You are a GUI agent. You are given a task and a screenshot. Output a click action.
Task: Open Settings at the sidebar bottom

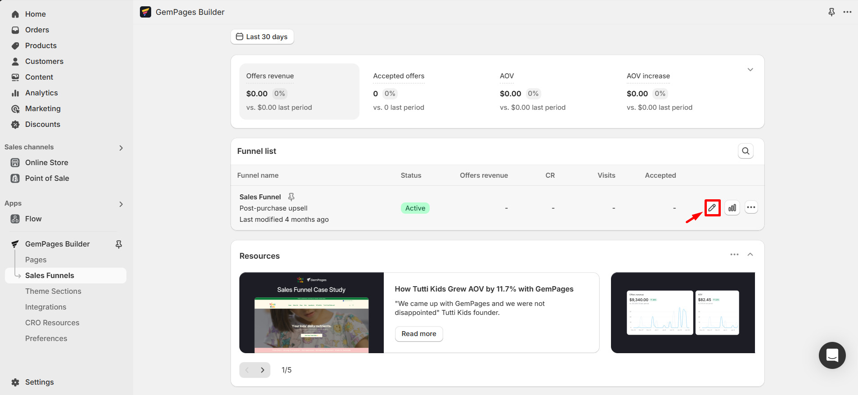(39, 382)
